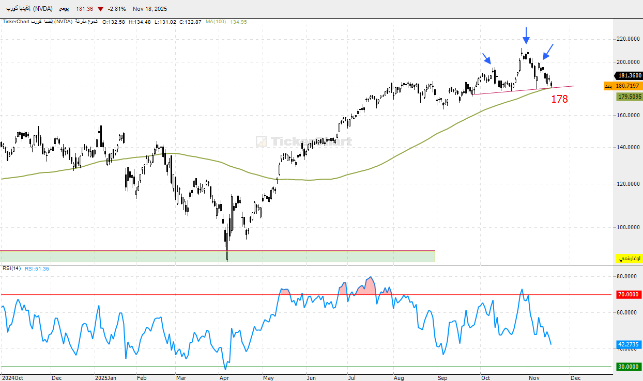This screenshot has height=381, width=643.
Task: Click the Sep time axis label
Action: pos(442,377)
